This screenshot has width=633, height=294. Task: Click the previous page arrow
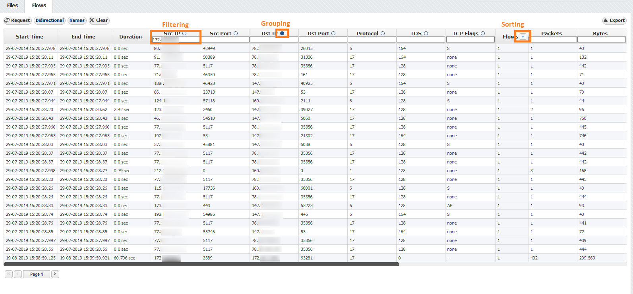click(x=18, y=274)
